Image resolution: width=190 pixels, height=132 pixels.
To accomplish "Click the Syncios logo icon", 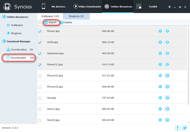I will coord(7,7).
